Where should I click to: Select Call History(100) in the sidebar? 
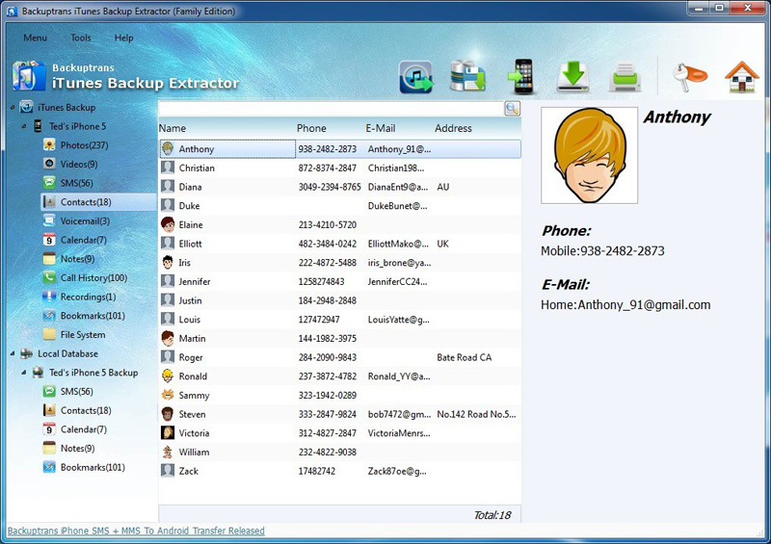click(93, 278)
